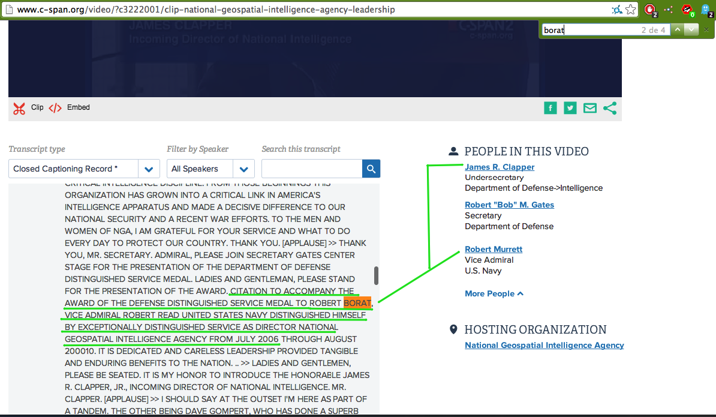Collapse the More People list
716x417 pixels.
[x=494, y=293]
